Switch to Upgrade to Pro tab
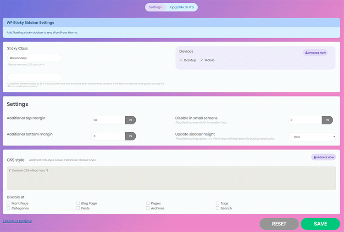 pyautogui.click(x=182, y=7)
